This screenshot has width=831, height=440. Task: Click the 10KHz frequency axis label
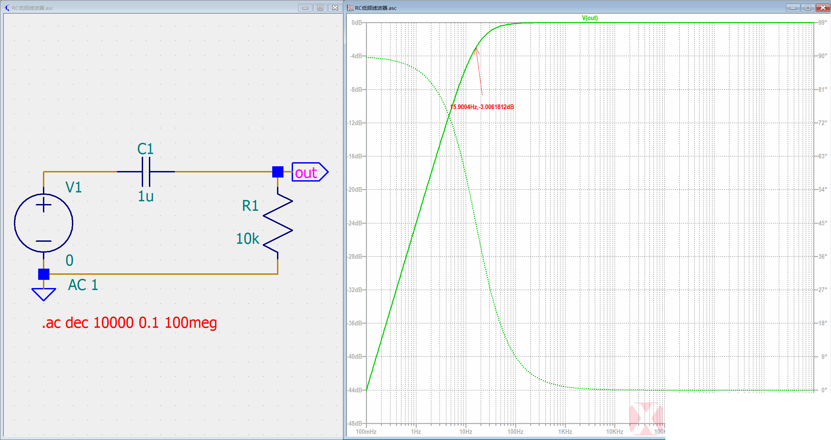point(615,431)
